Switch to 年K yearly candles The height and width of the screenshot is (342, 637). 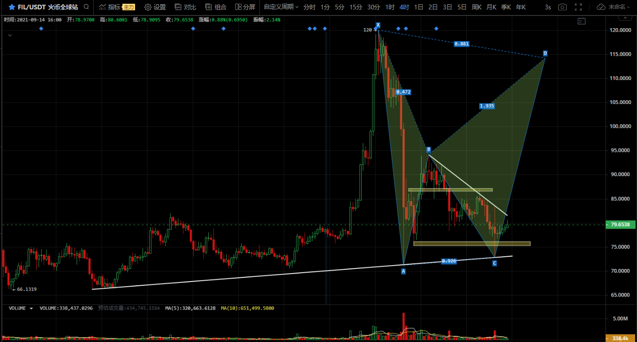tap(521, 7)
